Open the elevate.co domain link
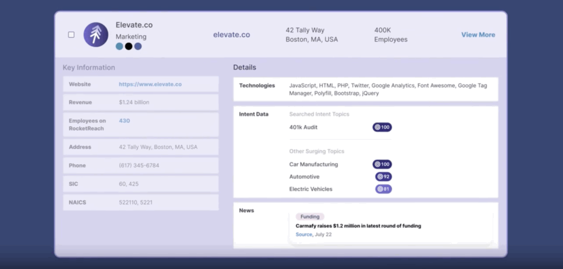Screen dimensions: 563x269 (x=231, y=35)
